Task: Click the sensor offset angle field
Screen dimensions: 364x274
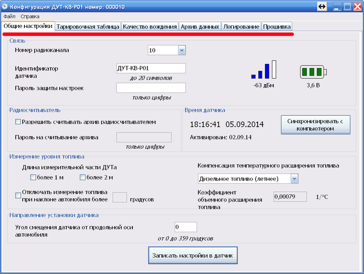Action: click(186, 227)
